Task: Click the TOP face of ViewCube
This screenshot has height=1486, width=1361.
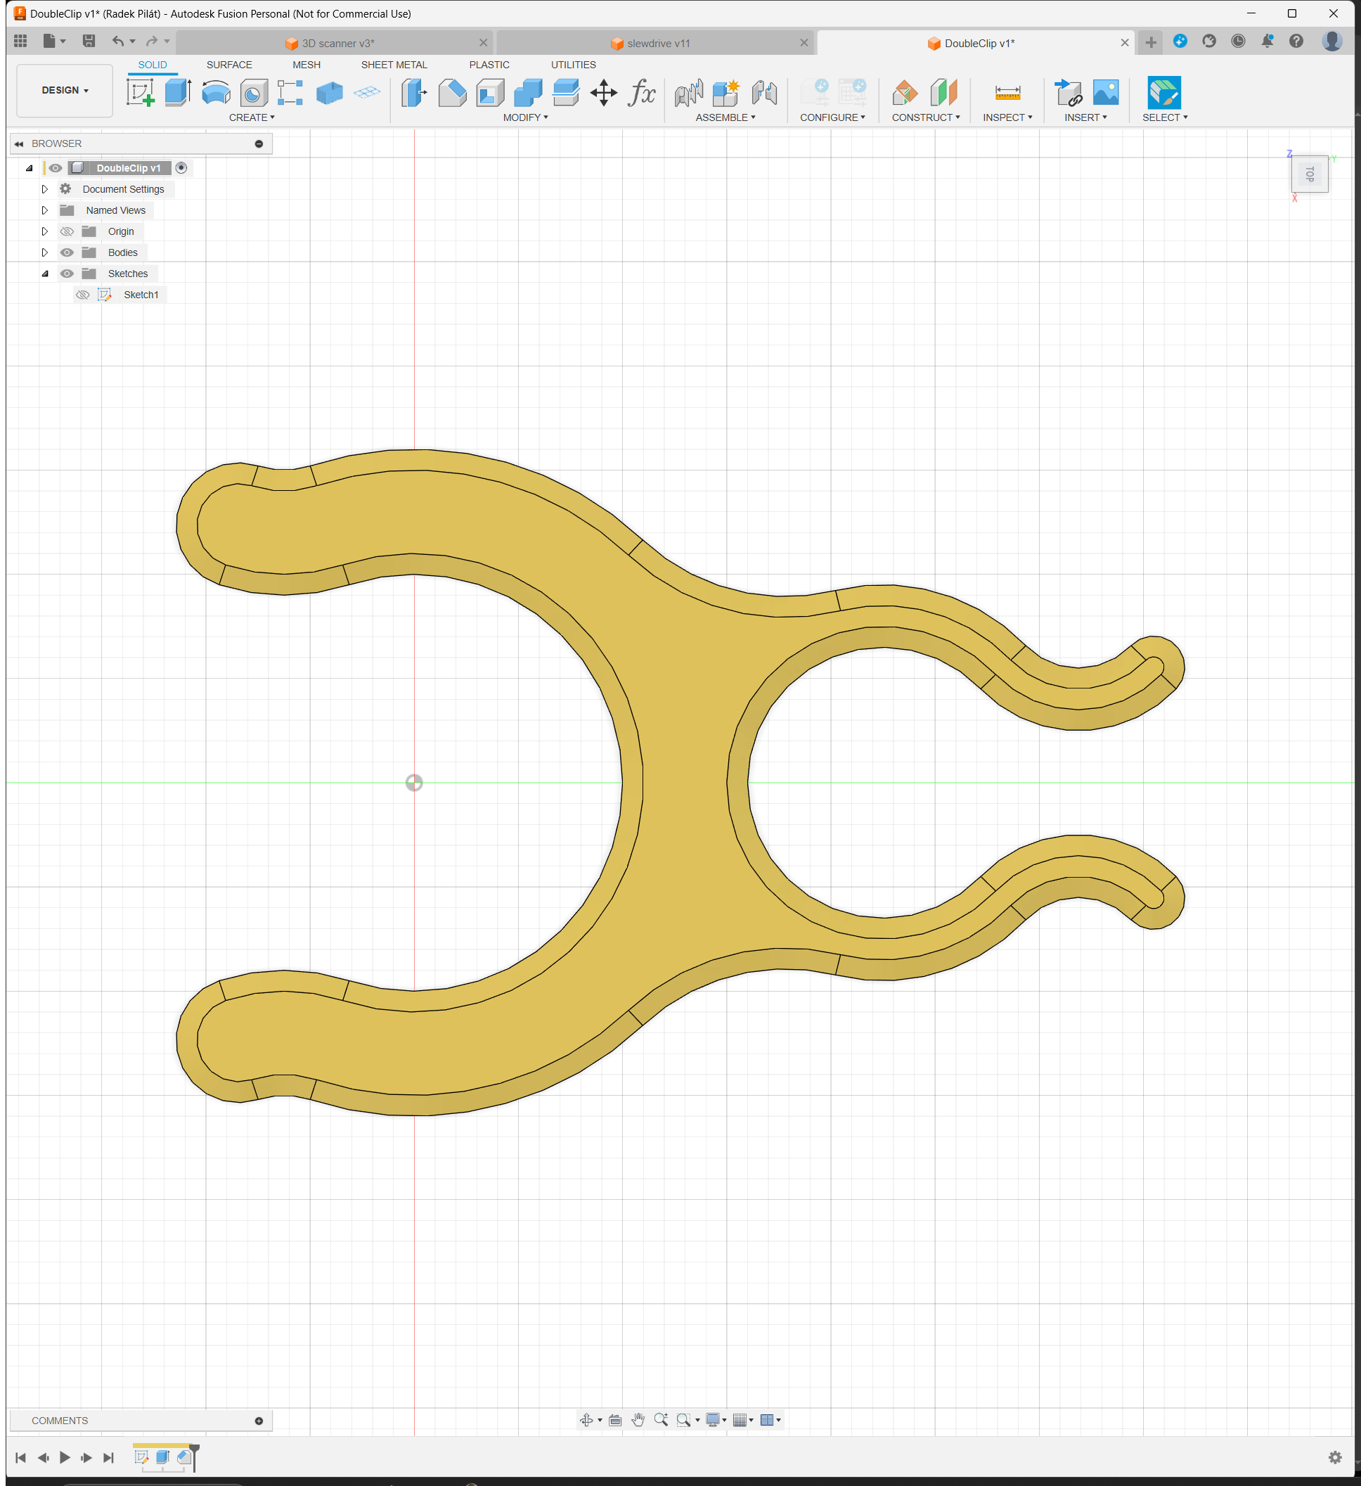Action: pos(1310,174)
